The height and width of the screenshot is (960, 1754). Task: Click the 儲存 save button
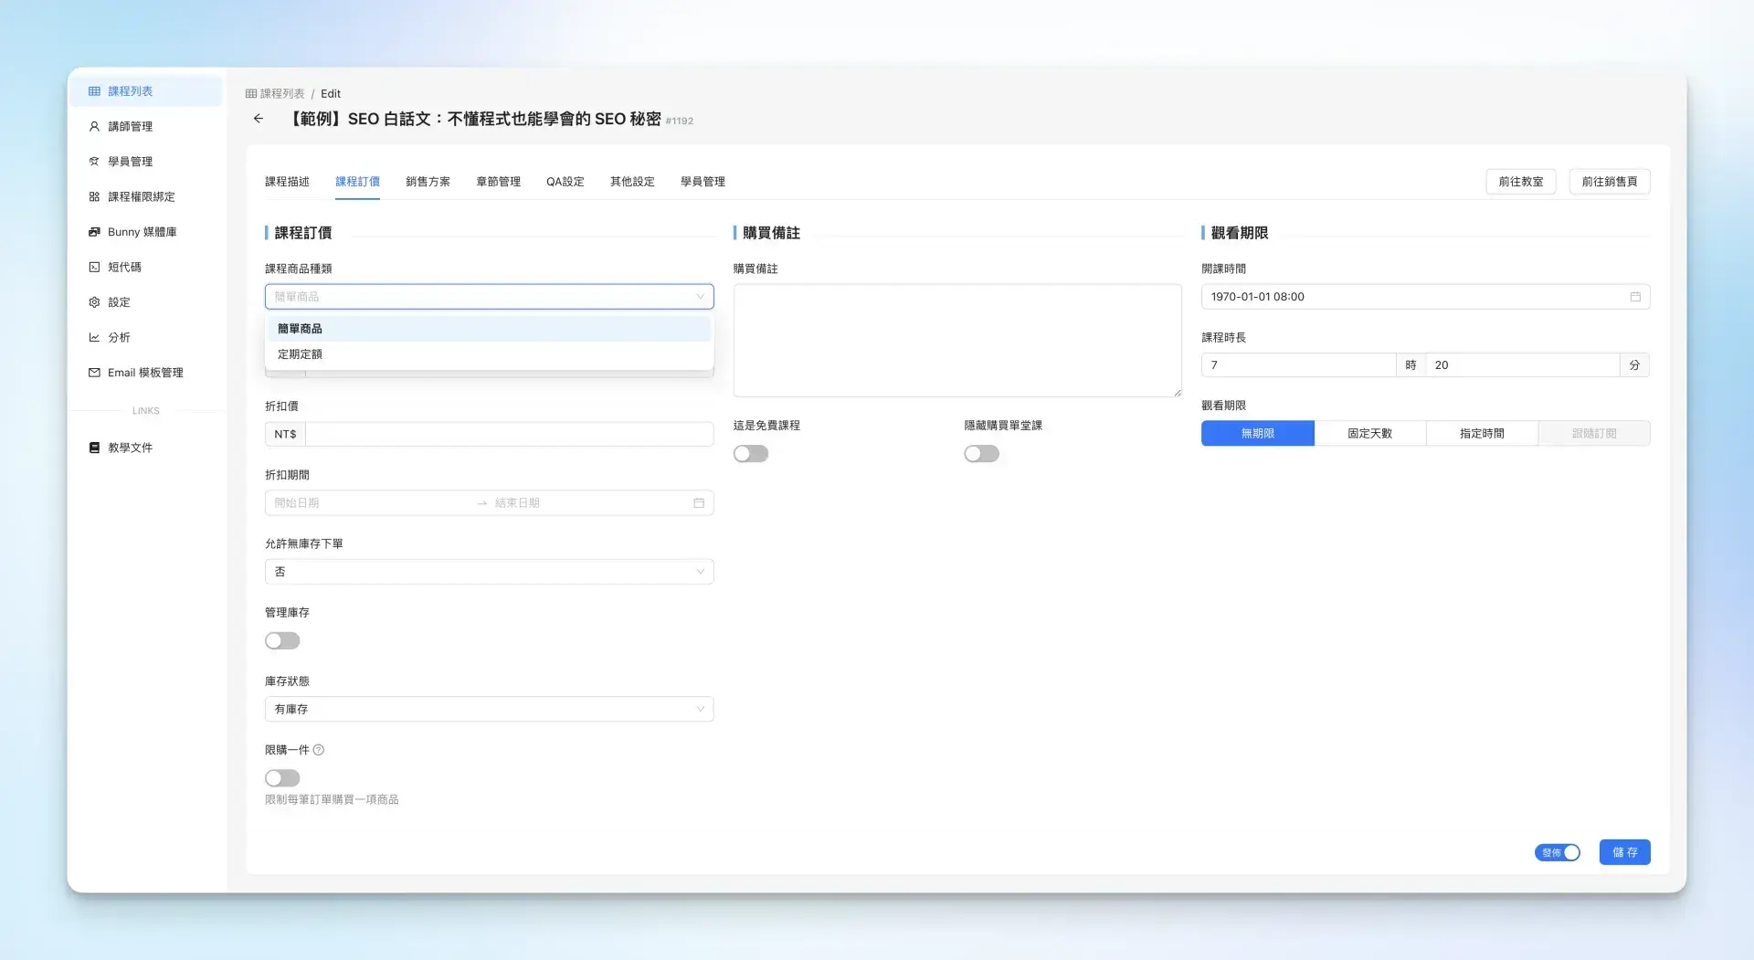tap(1624, 852)
